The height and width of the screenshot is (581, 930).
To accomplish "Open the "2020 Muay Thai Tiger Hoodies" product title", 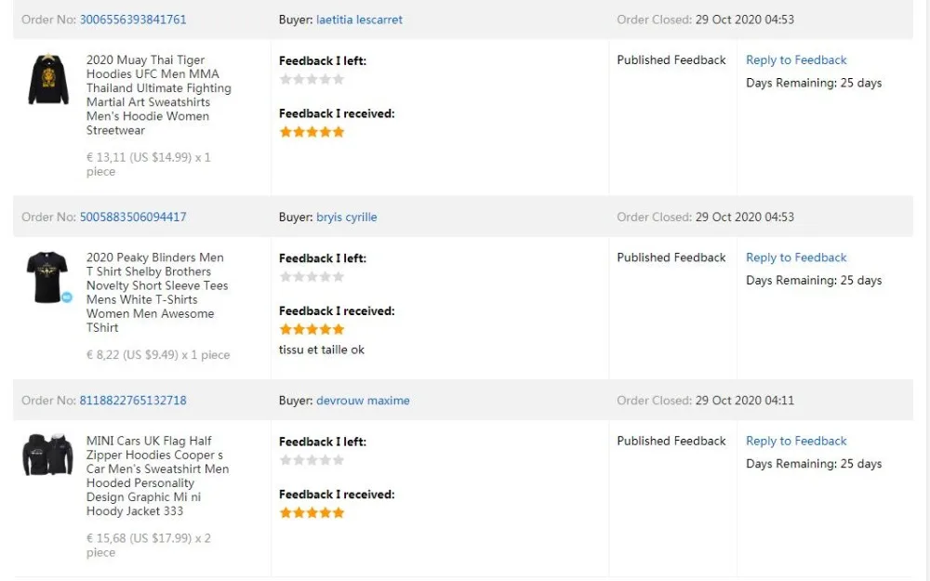I will (x=145, y=60).
